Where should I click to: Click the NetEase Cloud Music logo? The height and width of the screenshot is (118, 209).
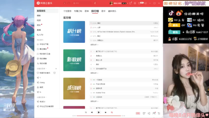pos(44,3)
